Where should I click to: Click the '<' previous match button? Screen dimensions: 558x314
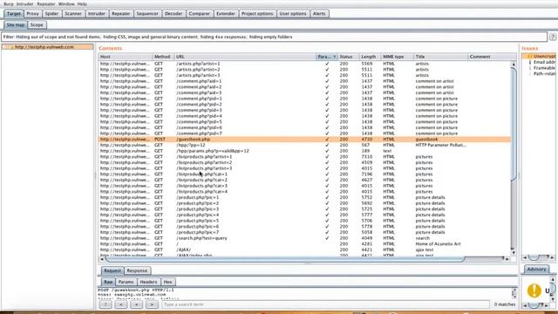click(121, 304)
